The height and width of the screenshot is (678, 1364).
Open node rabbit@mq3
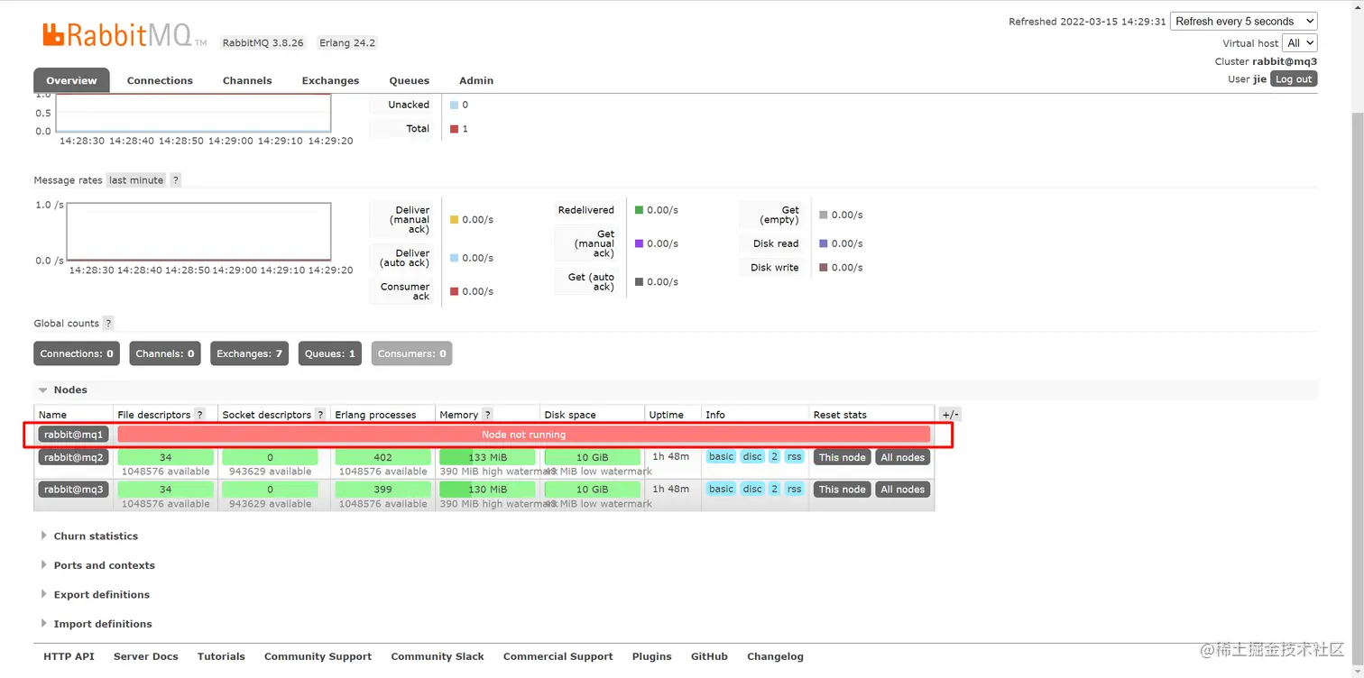tap(73, 490)
